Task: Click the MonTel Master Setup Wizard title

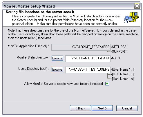Action: click(x=29, y=6)
